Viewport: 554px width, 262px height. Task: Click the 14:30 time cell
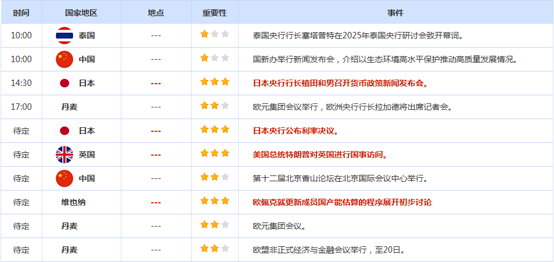(21, 83)
